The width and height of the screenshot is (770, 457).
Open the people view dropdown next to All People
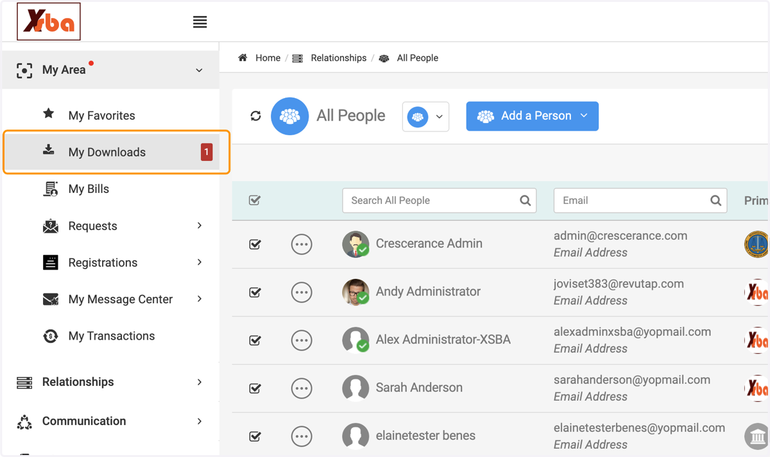425,117
